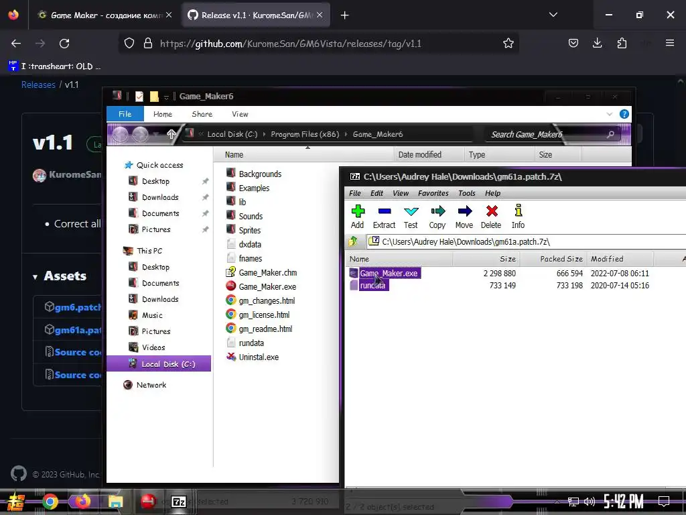Open the Firefox extensions puzzle icon
686x515 pixels.
coord(622,44)
